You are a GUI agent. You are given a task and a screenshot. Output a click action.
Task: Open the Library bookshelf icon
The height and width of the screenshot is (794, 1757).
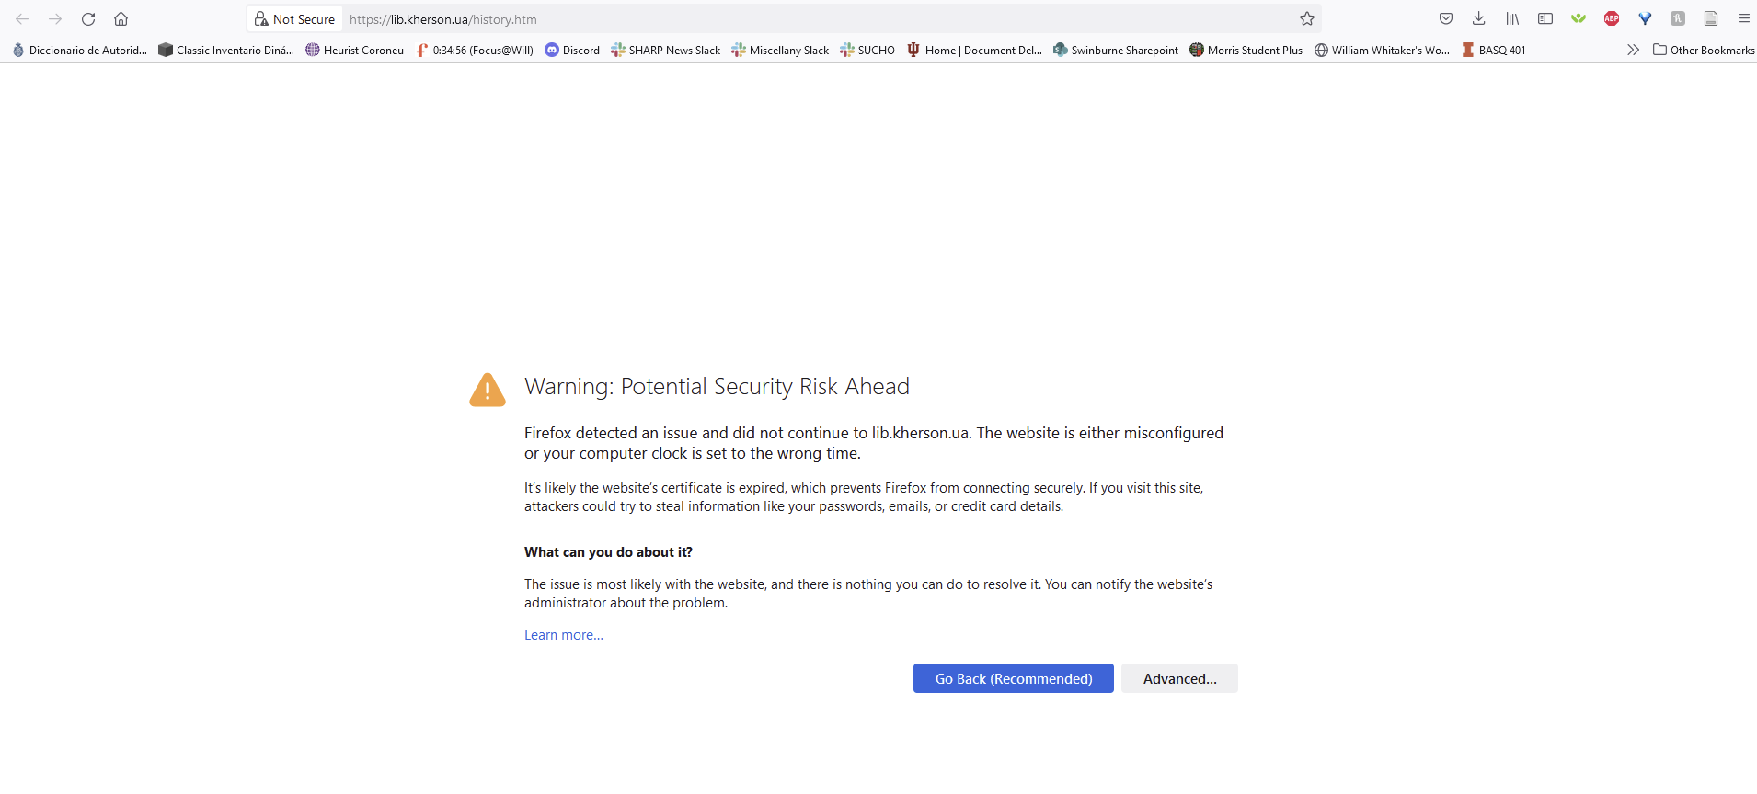coord(1512,18)
